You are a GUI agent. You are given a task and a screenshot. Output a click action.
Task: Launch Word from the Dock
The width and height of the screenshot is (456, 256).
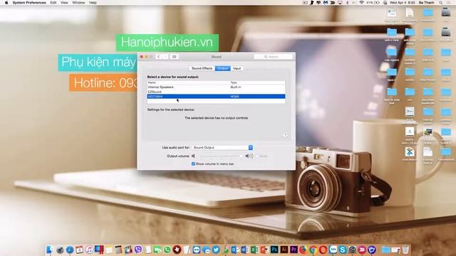click(x=245, y=250)
